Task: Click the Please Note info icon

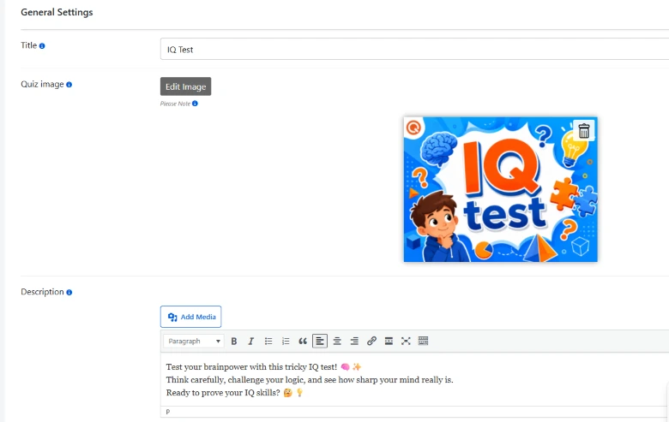Action: (195, 104)
